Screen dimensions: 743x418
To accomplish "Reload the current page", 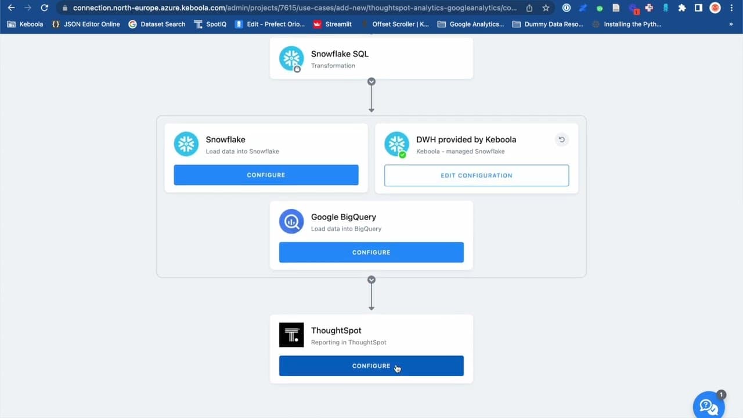I will pos(45,8).
